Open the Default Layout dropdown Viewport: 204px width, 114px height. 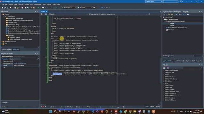tap(154, 1)
